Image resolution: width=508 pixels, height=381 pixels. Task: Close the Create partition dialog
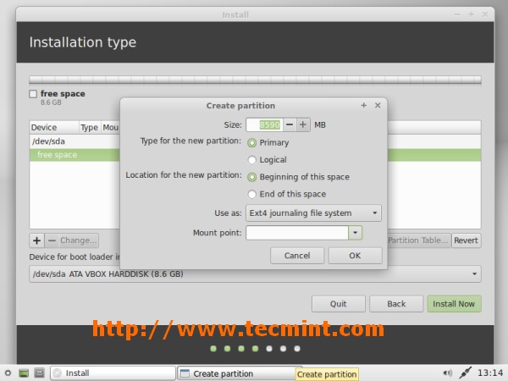[x=378, y=105]
